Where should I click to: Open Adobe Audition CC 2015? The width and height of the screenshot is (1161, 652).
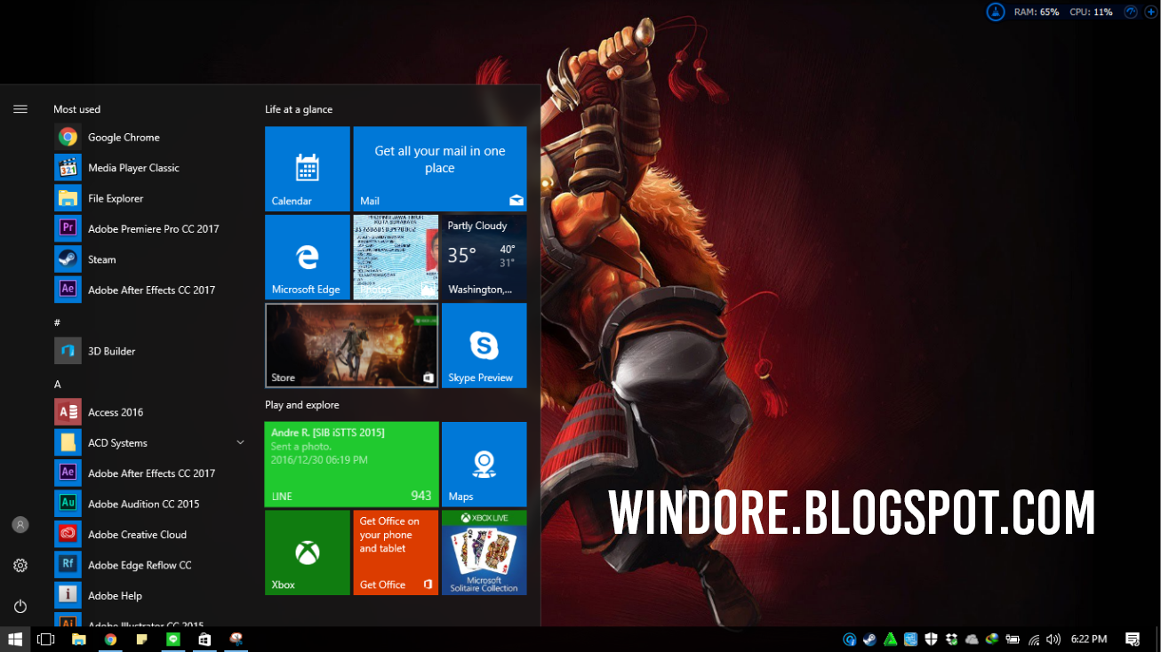tap(149, 504)
